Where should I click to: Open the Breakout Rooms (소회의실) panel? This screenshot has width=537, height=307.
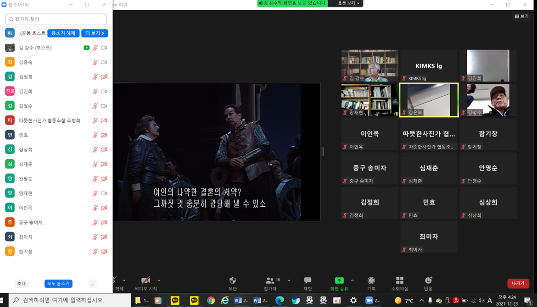tap(399, 283)
